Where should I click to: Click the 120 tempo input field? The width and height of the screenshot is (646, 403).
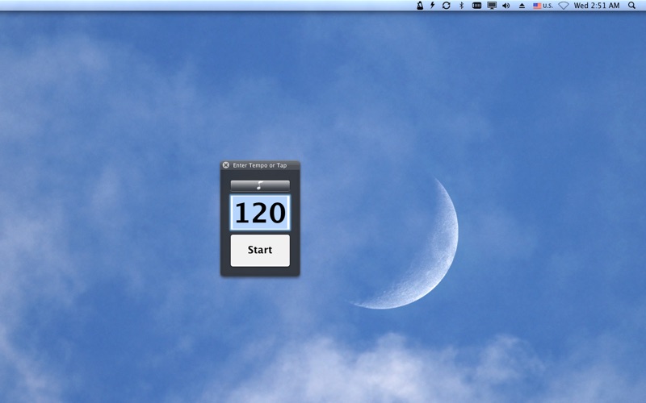[260, 213]
